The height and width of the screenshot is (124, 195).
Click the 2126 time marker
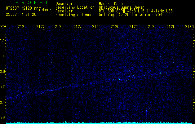[114, 27]
